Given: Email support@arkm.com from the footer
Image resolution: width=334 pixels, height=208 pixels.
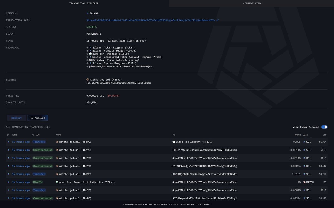Looking at the screenshot, I should pos(132,204).
